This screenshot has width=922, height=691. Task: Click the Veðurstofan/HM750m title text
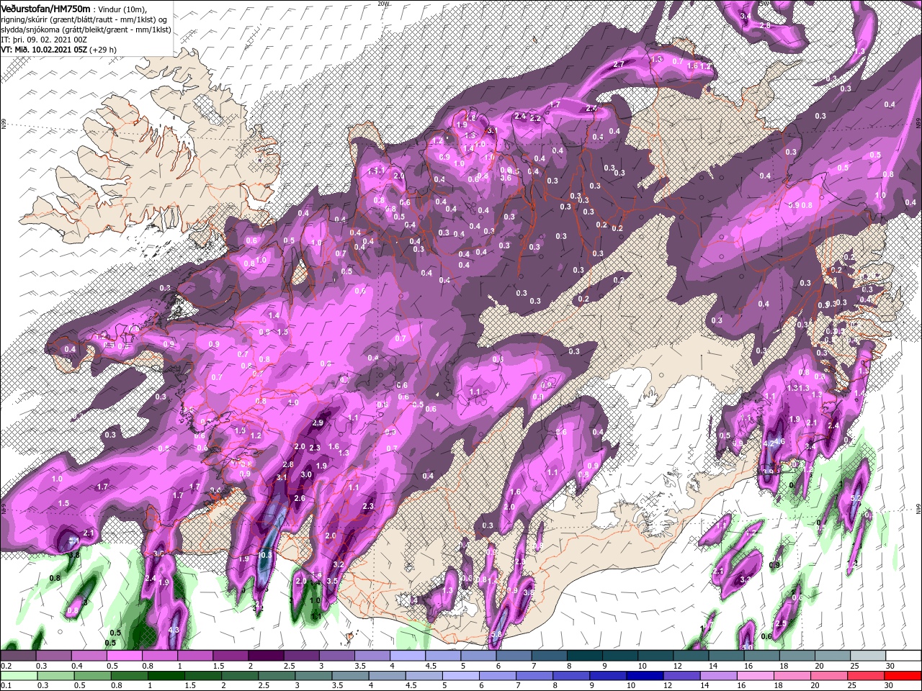pos(45,8)
